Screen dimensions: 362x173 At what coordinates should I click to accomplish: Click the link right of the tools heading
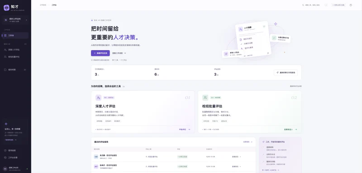[296, 86]
